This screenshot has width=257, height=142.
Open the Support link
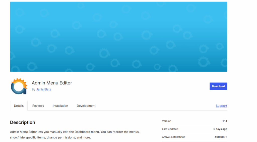221,105
